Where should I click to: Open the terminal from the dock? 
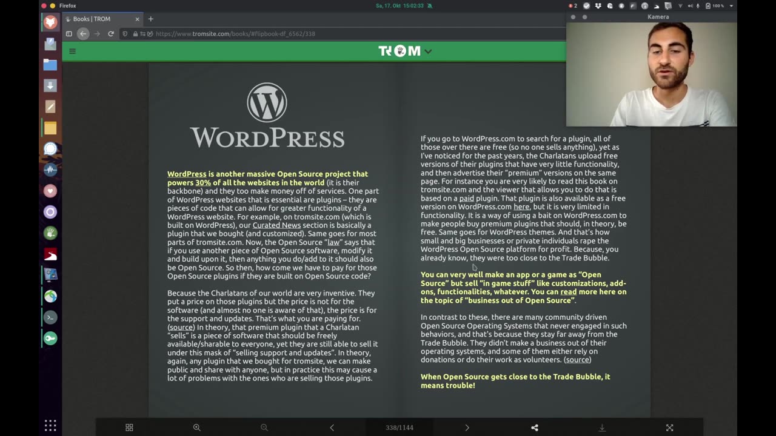click(50, 317)
